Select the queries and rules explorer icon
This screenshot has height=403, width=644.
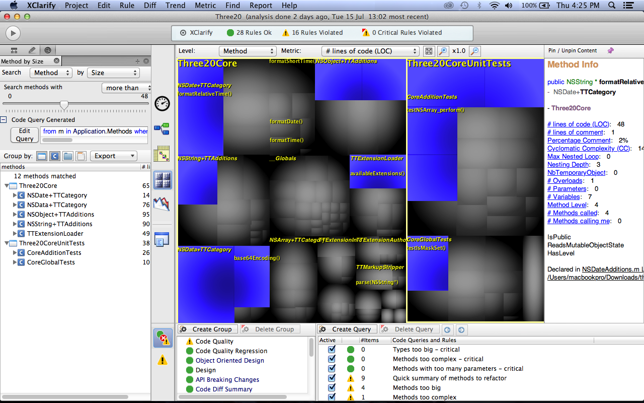[x=163, y=338]
